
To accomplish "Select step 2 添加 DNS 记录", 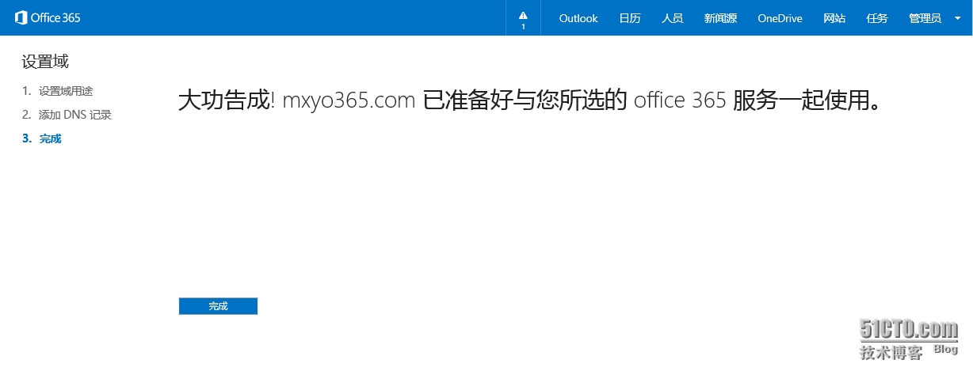I will click(x=74, y=115).
